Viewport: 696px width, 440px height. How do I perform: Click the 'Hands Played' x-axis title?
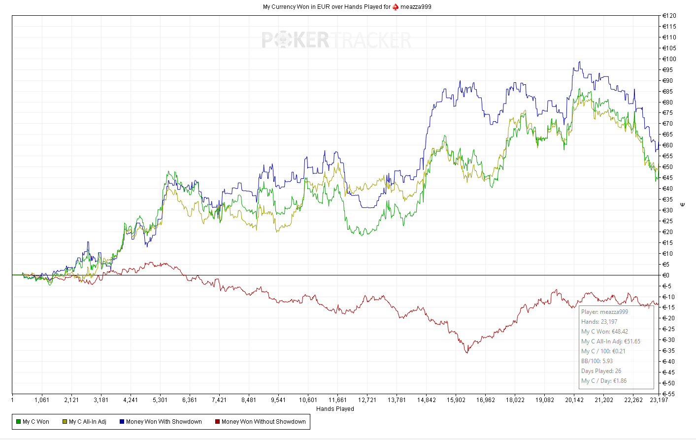pyautogui.click(x=335, y=409)
